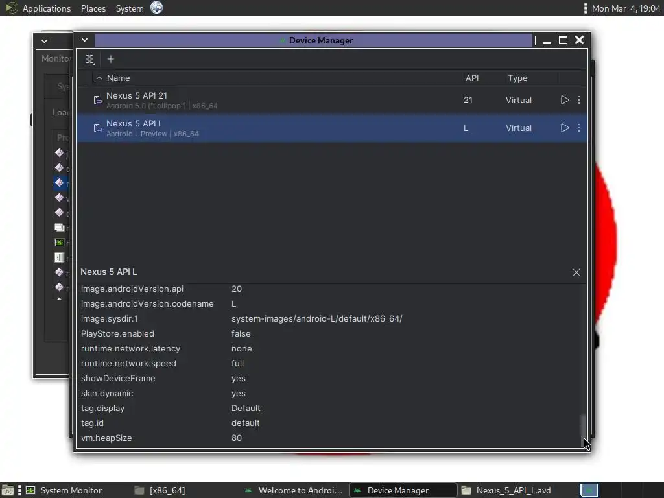Select the skin.dynamic property
The height and width of the screenshot is (498, 664).
point(107,394)
